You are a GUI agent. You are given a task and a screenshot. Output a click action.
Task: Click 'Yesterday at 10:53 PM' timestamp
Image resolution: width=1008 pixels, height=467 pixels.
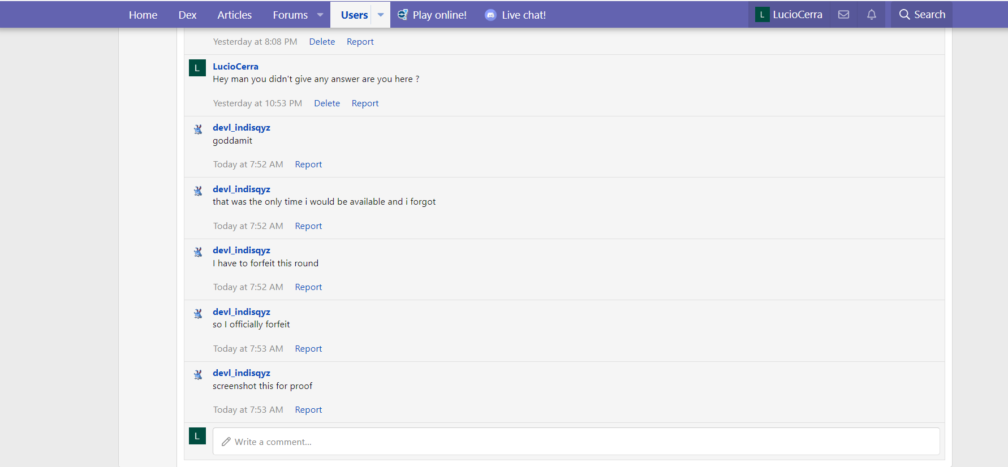[257, 103]
